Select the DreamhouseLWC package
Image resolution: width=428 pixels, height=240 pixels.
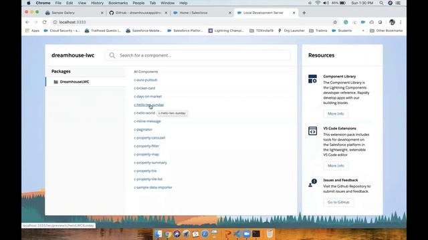[x=86, y=81]
